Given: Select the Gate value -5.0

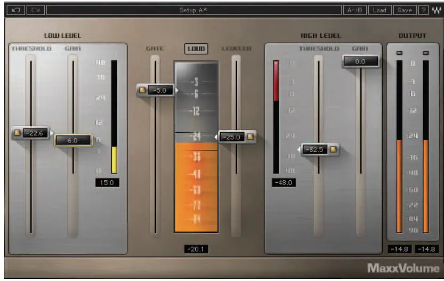Looking at the screenshot, I should pyautogui.click(x=160, y=90).
